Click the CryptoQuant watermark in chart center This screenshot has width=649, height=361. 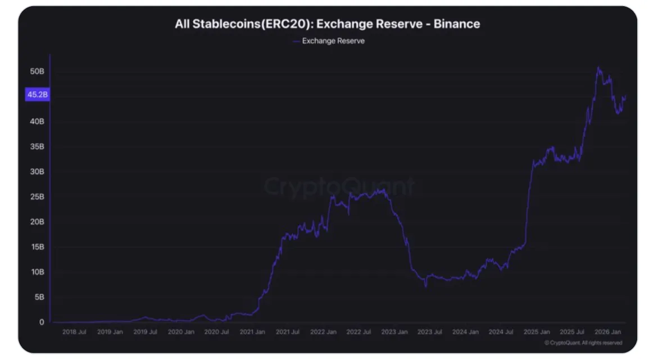(339, 186)
